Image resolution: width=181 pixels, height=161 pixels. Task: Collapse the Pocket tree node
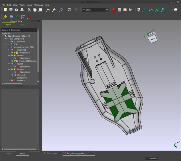(x=9, y=64)
